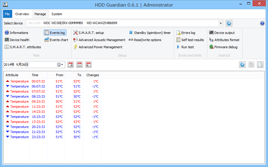This screenshot has height=167, width=268.
Task: Open Read/write options
Action: pos(145,40)
